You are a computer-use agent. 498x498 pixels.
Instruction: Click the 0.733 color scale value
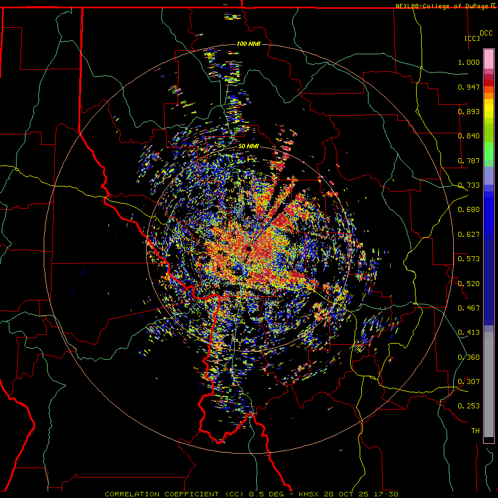tap(469, 185)
